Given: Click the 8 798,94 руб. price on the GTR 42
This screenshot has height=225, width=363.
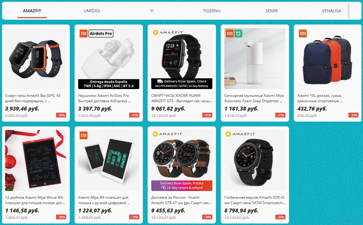Looking at the screenshot, I should click(x=241, y=211).
